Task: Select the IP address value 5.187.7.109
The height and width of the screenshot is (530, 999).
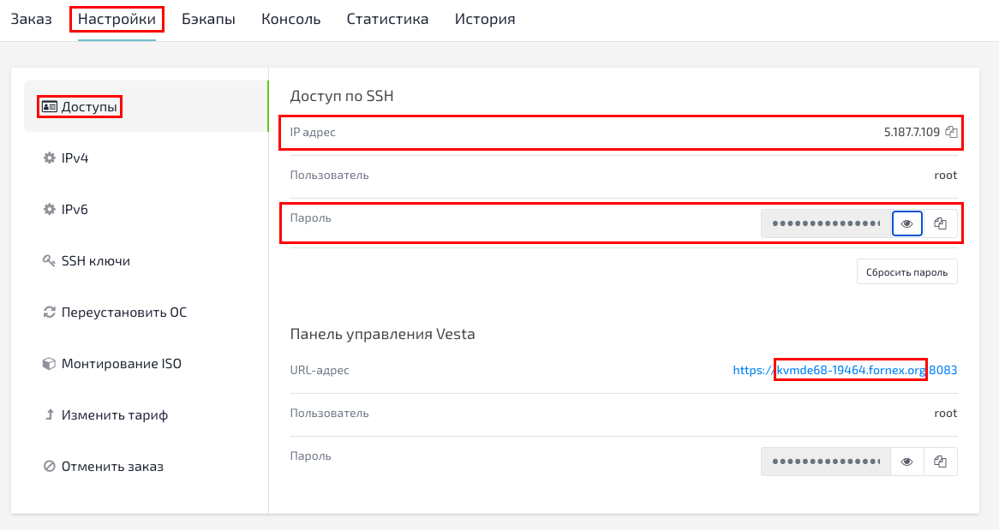Action: pos(912,132)
